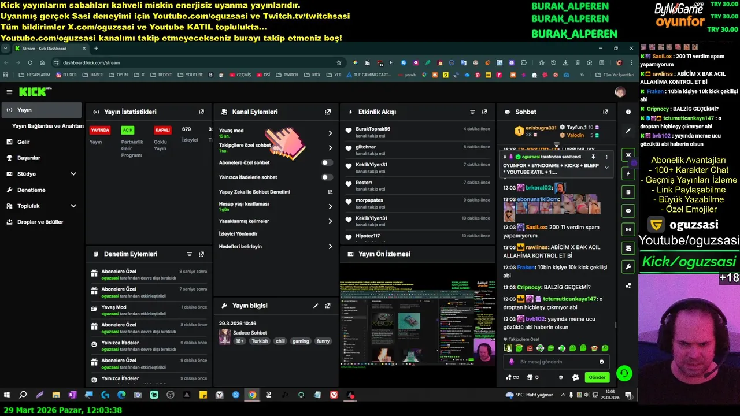Screen dimensions: 740x416
Task: Click the Yayın Ön İzlemesi video preview
Action: [x=417, y=324]
